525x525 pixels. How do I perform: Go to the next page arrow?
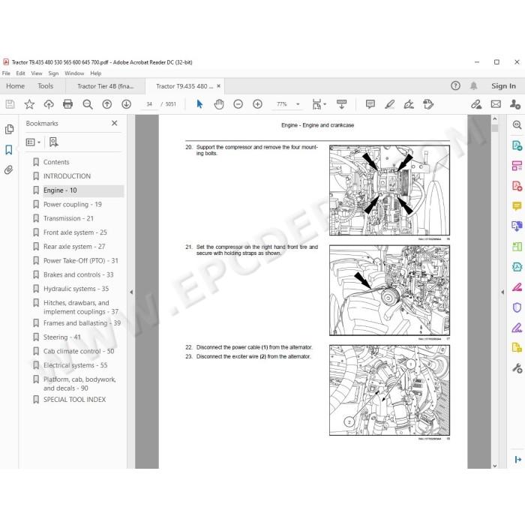pos(126,104)
